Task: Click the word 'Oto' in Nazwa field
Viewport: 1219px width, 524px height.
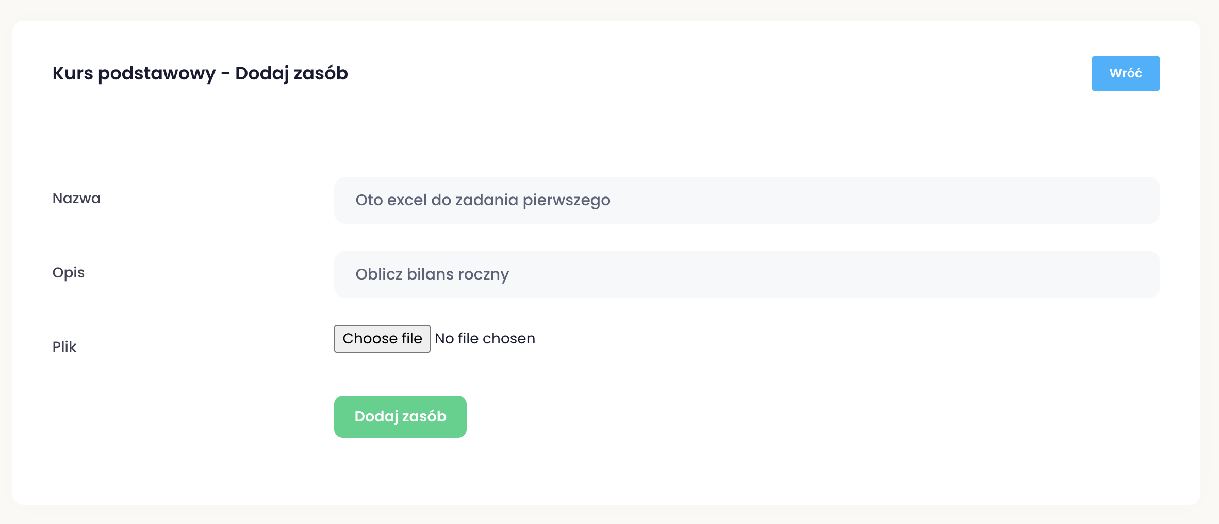Action: [x=369, y=200]
